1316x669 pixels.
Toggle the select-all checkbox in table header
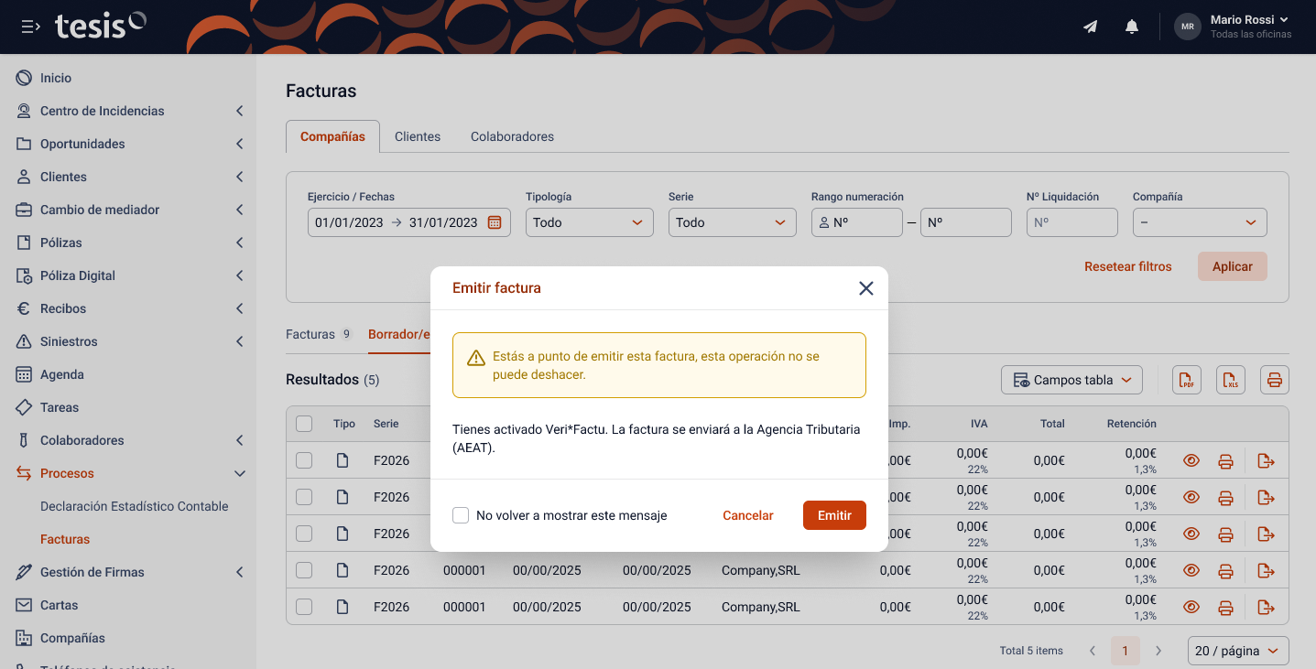304,424
